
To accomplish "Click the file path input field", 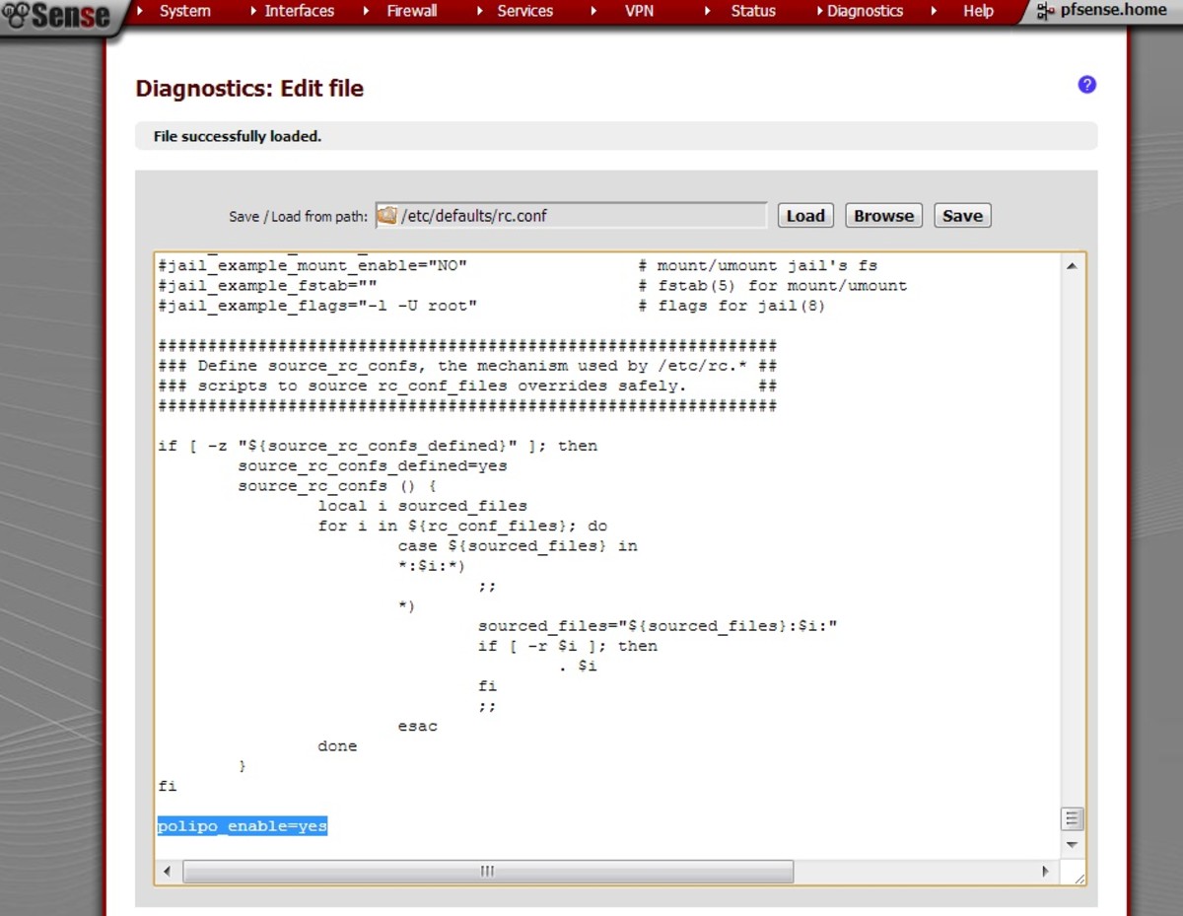I will (x=580, y=216).
